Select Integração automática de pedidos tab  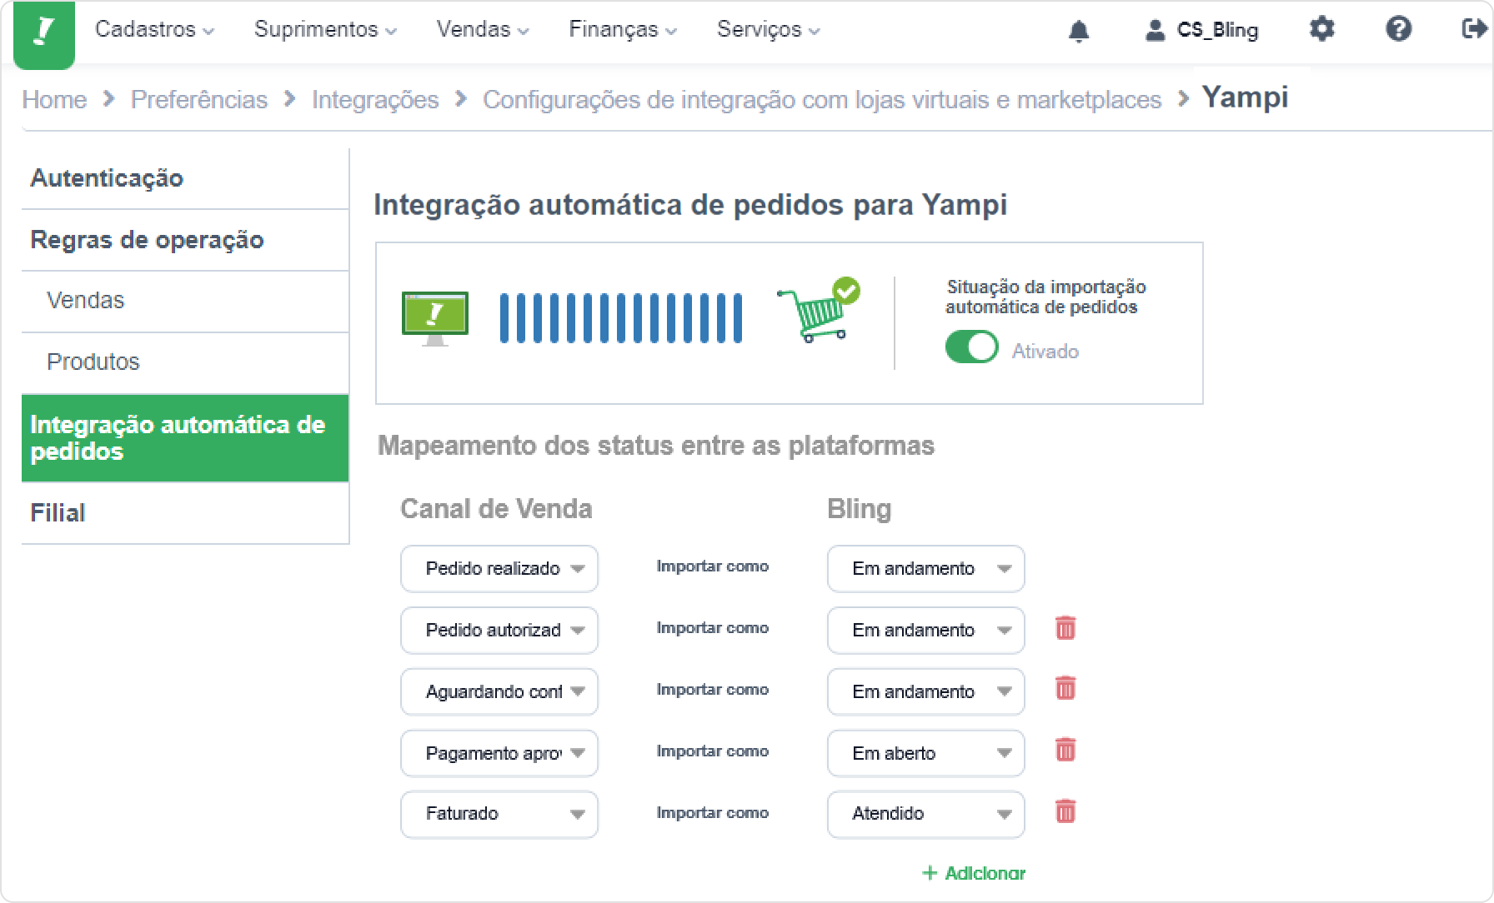click(185, 438)
